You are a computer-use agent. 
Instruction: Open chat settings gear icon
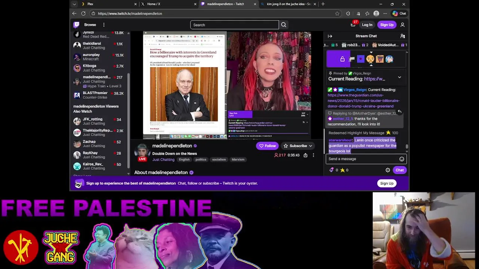pos(388,170)
